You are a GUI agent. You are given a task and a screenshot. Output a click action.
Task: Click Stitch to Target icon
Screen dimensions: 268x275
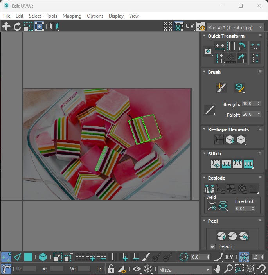(x=216, y=164)
